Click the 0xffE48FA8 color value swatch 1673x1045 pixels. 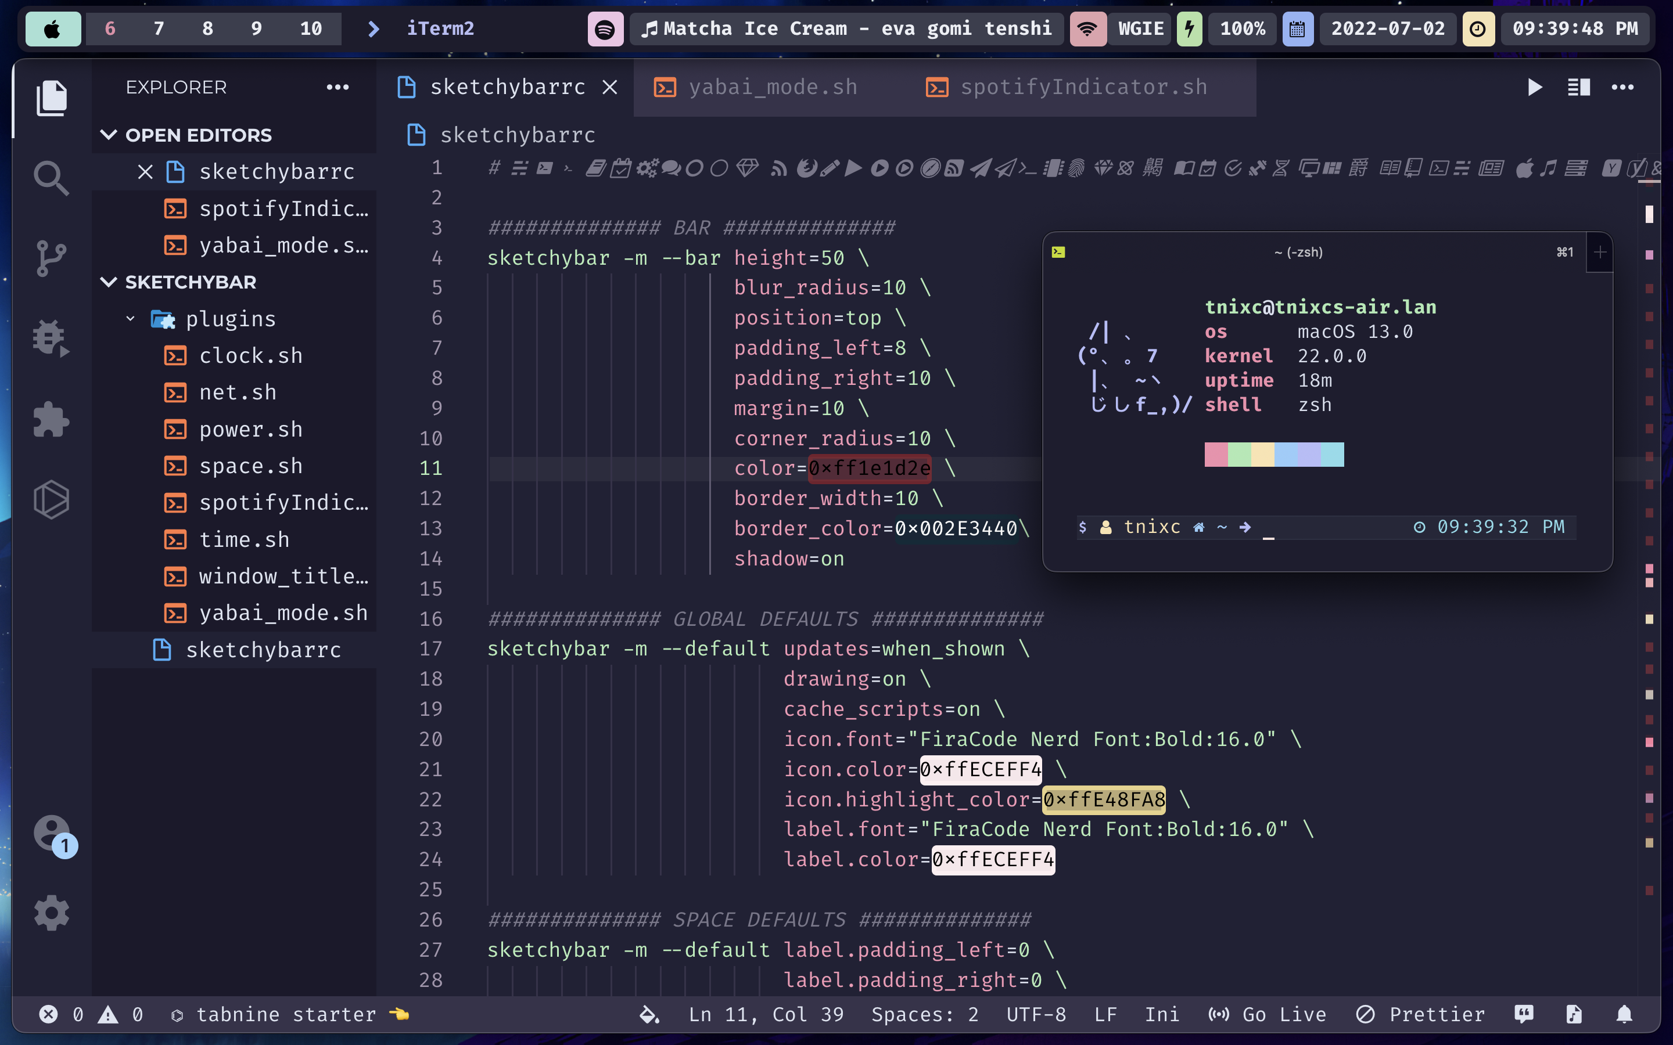click(x=1104, y=799)
